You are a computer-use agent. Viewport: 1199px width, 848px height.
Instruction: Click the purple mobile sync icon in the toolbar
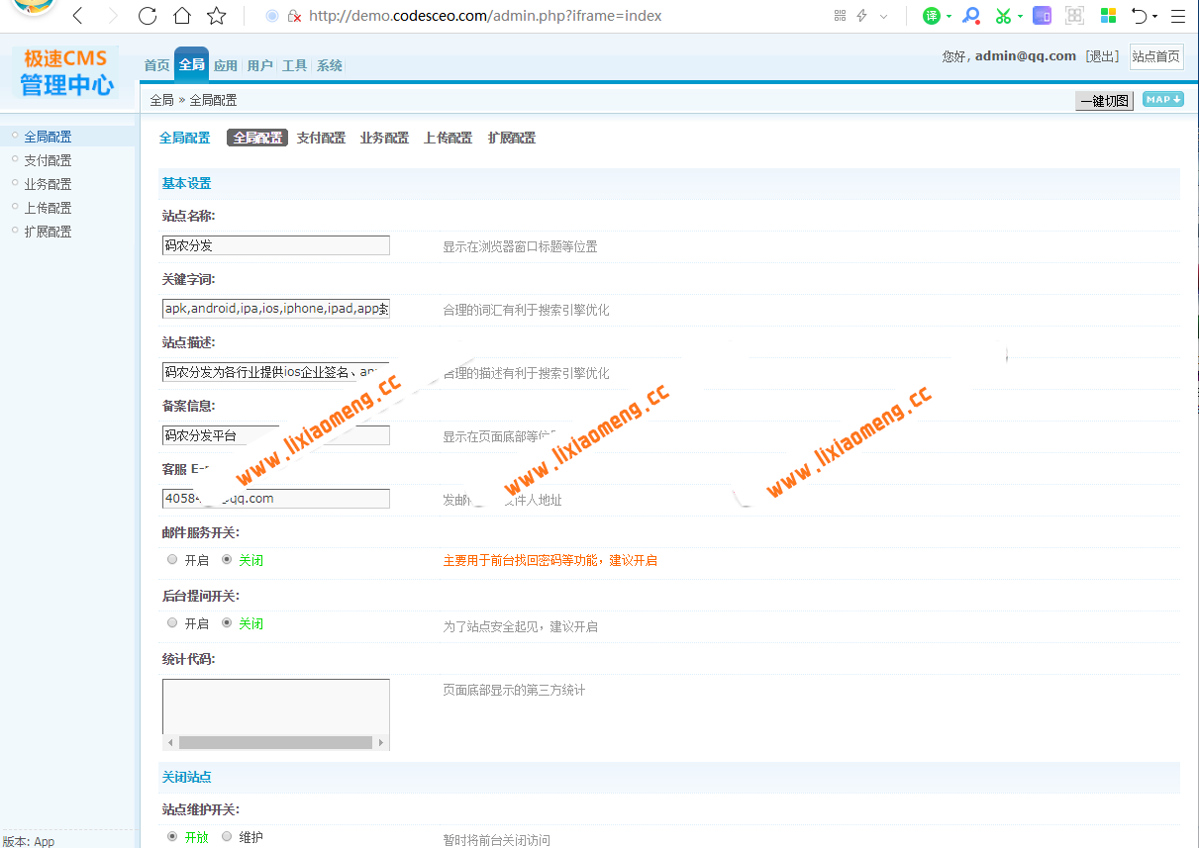pyautogui.click(x=1042, y=16)
